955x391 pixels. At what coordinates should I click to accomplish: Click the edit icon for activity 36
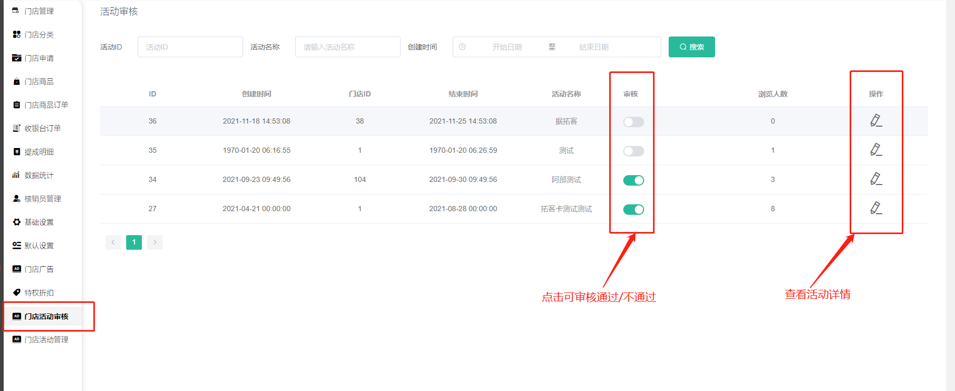(x=876, y=121)
